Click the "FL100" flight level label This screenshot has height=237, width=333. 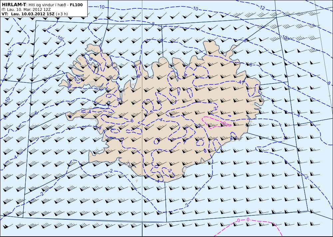(76, 5)
